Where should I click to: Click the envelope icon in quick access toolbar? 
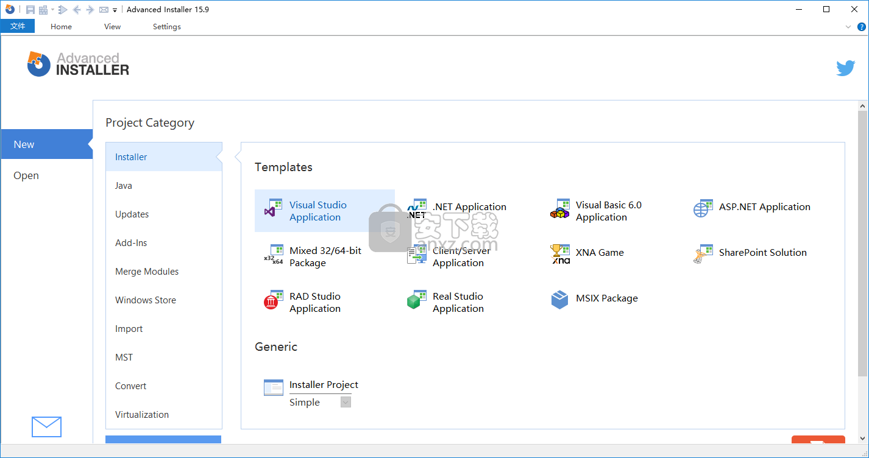click(104, 10)
